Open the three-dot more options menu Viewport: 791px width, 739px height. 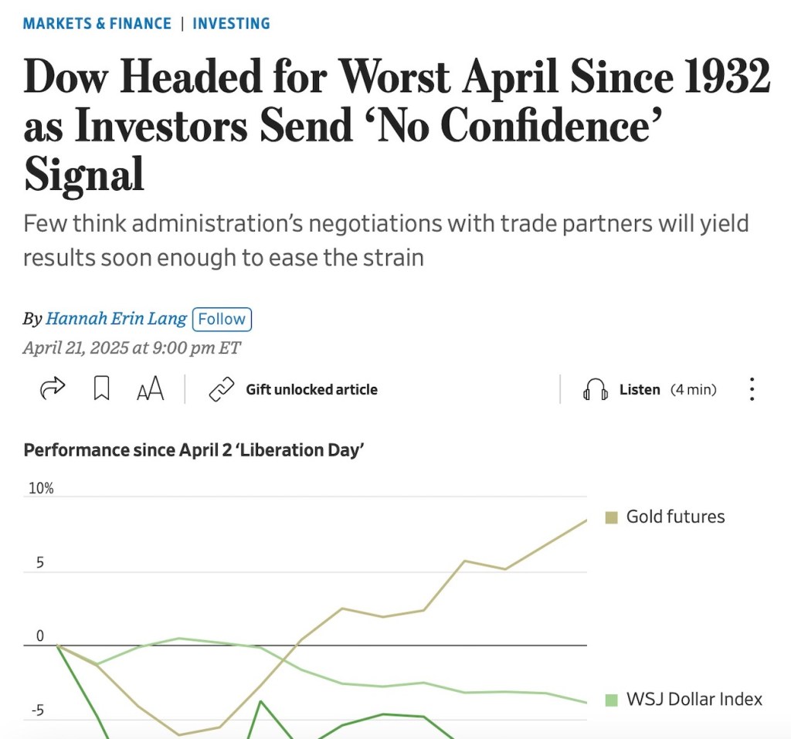(x=752, y=389)
